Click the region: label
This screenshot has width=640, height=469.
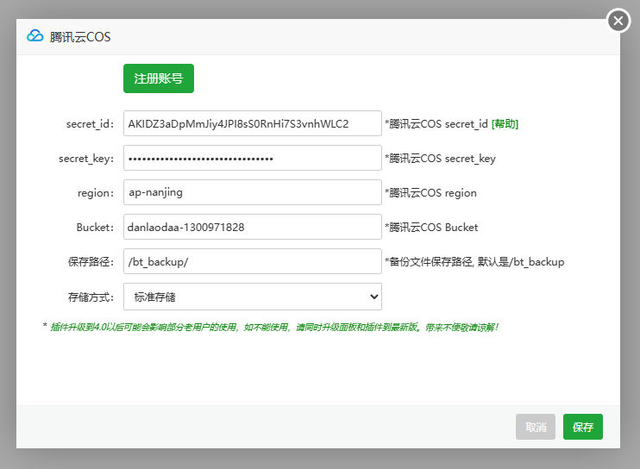[96, 193]
